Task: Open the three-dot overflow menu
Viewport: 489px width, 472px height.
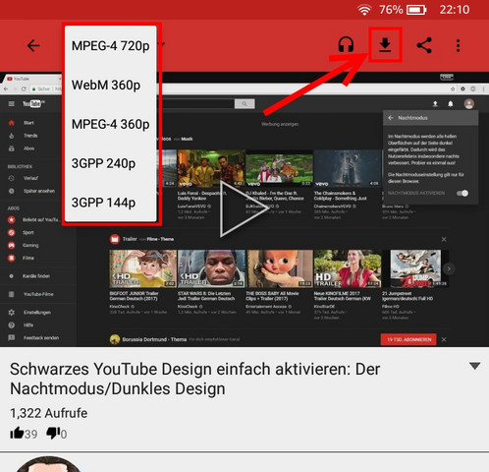Action: tap(459, 45)
